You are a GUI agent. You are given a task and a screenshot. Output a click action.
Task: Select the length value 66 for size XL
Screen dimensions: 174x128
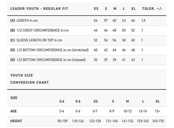point(133,20)
